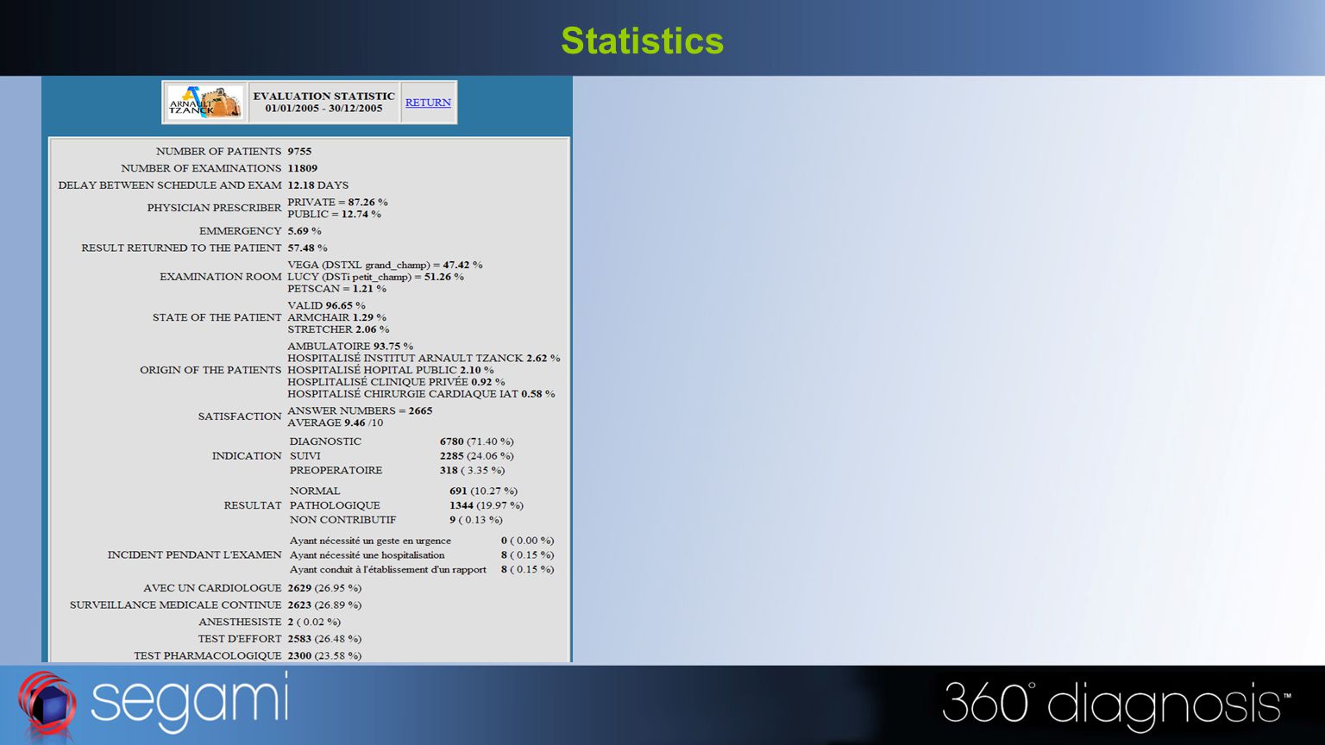
Task: Click the SATISFACTION label
Action: click(x=240, y=416)
